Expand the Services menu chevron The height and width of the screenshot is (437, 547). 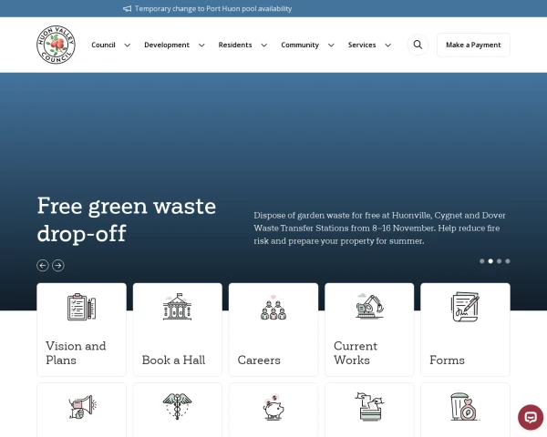tap(388, 46)
